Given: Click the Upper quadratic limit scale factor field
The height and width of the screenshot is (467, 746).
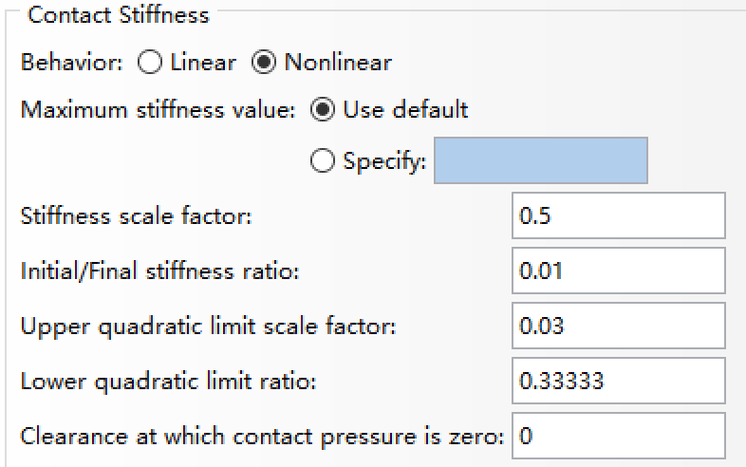Looking at the screenshot, I should (618, 327).
